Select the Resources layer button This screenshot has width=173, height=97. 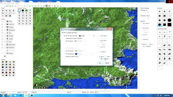(11, 45)
